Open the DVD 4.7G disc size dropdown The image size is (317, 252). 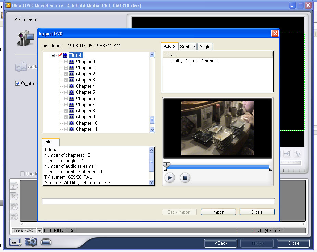(39, 231)
